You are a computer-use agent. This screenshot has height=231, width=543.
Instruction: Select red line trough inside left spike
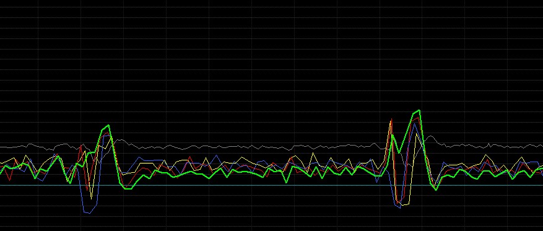(87, 190)
